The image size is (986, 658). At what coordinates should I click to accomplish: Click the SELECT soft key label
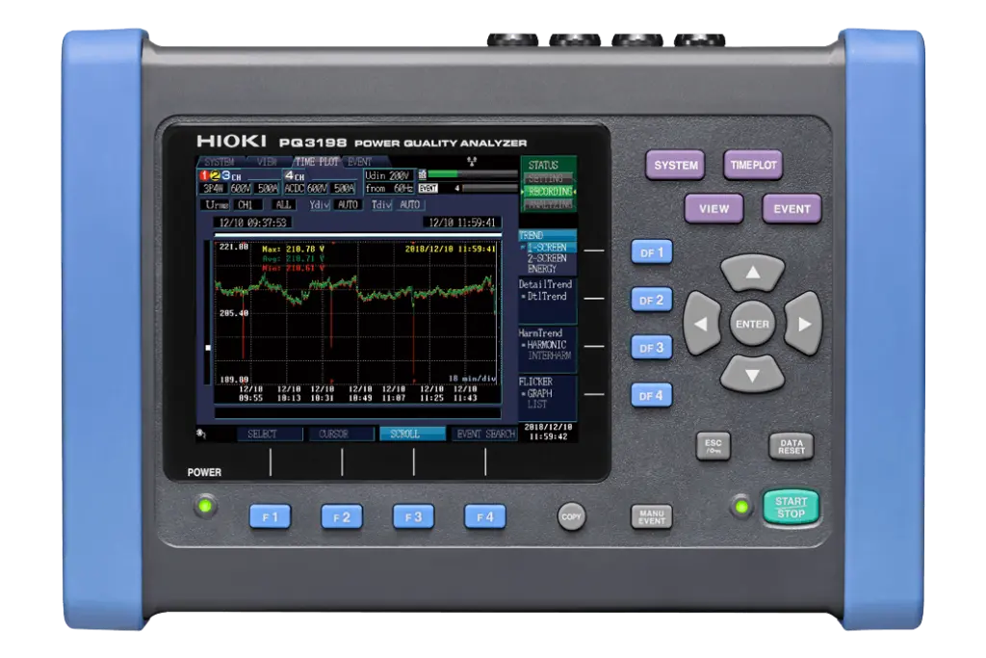(x=271, y=434)
